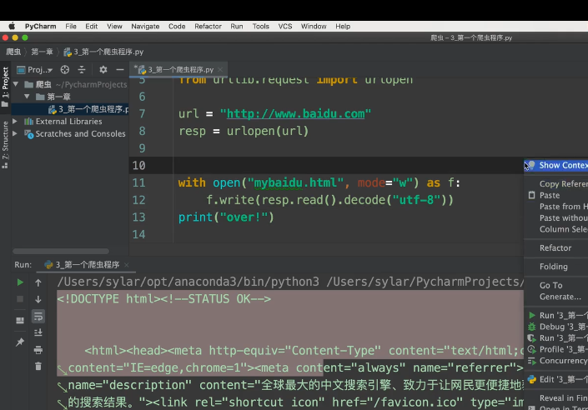Click the green Run button in Run panel
Image resolution: width=588 pixels, height=410 pixels.
20,283
